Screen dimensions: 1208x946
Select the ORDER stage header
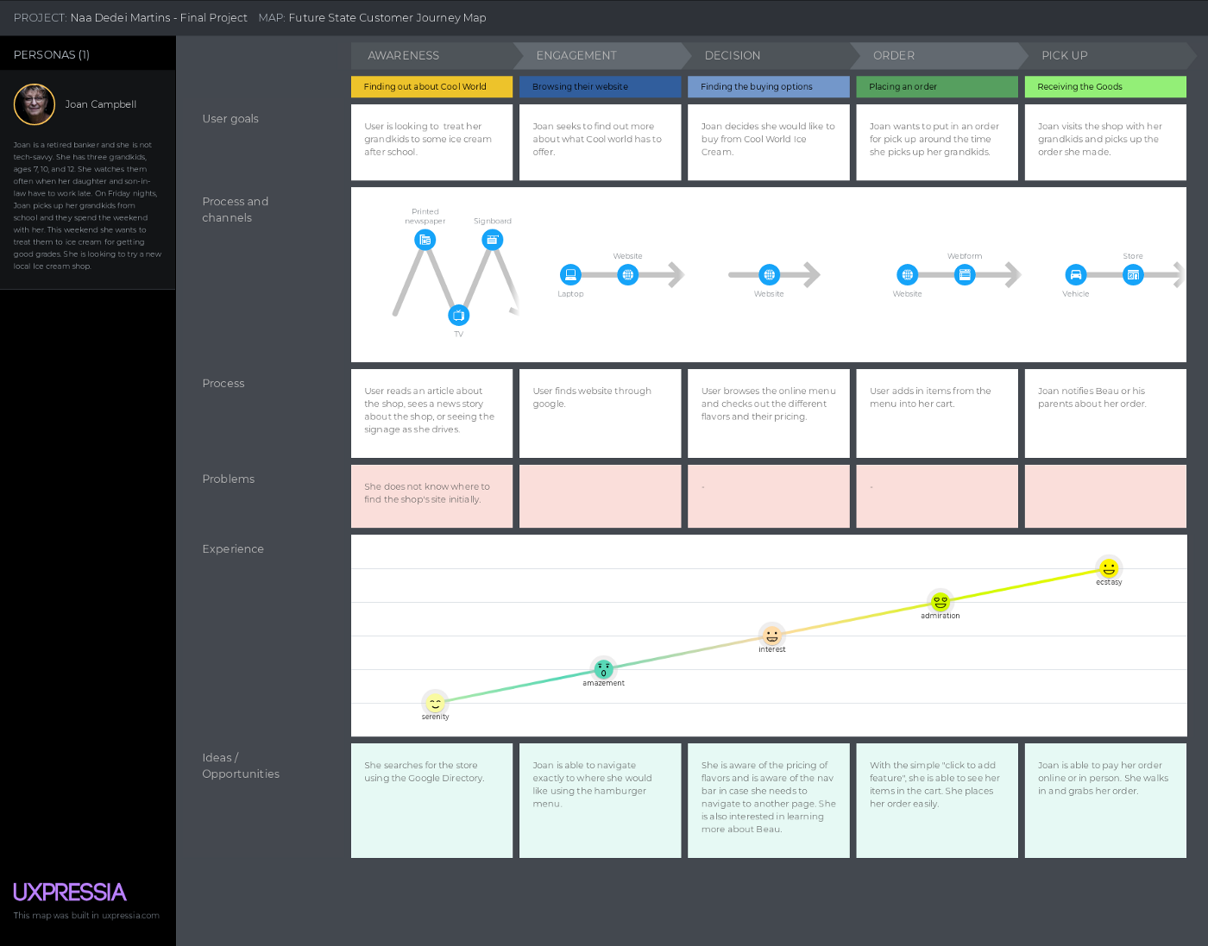coord(938,55)
